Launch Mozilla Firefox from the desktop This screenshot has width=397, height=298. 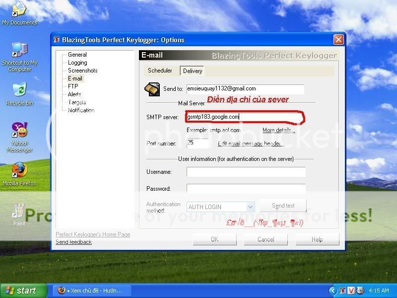19,170
